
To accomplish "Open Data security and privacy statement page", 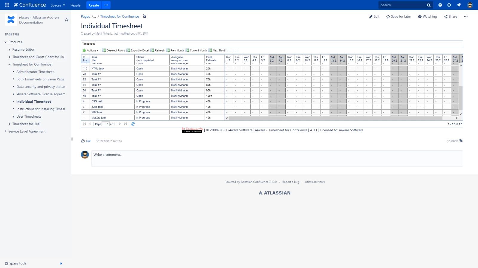I will click(41, 87).
